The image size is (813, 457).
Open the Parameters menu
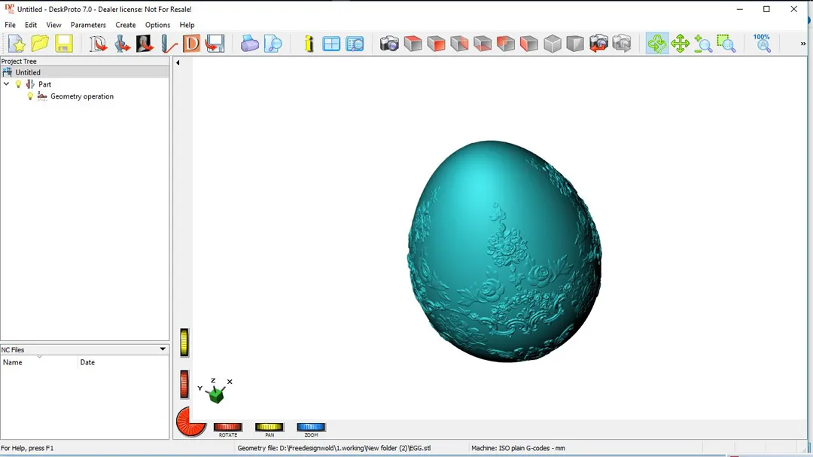[x=88, y=25]
